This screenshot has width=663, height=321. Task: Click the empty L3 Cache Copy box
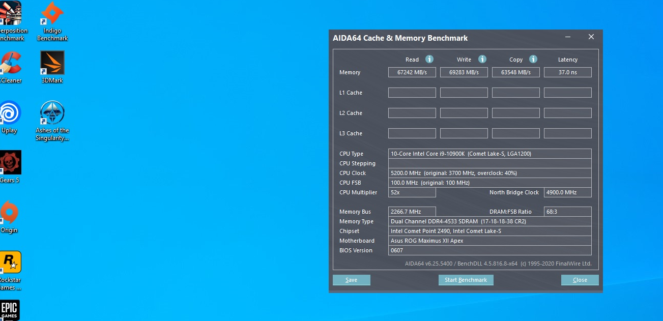[x=516, y=133]
